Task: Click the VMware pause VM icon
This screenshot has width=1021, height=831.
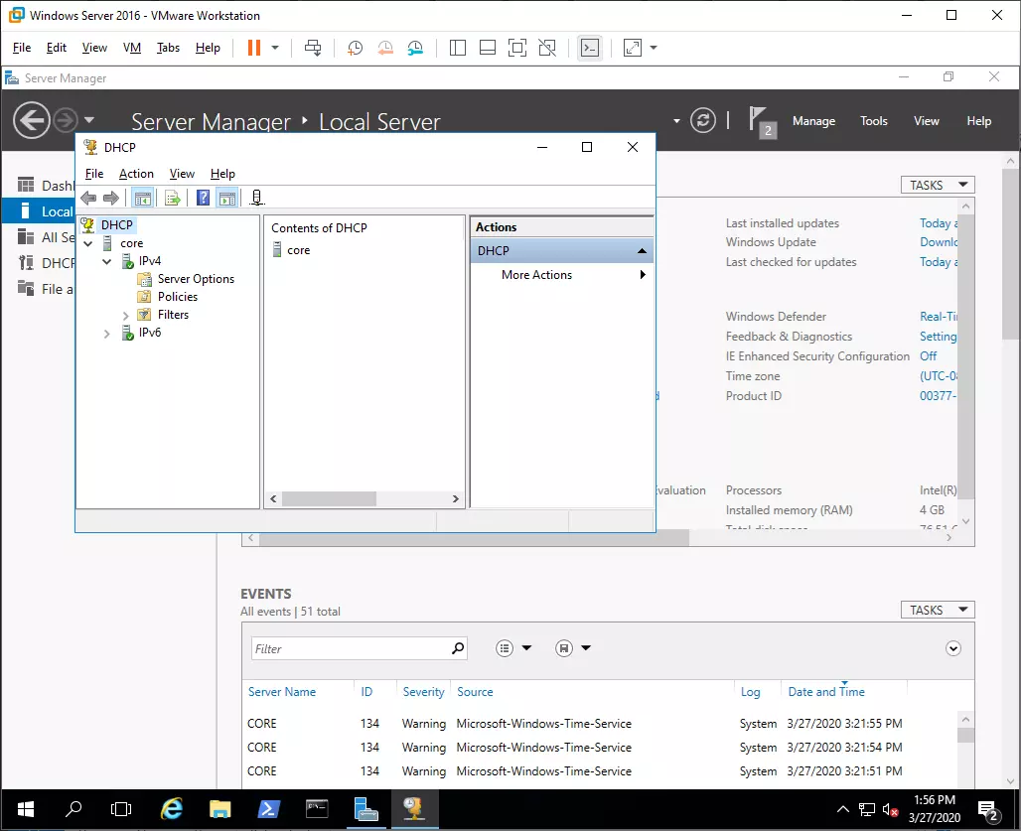Action: coord(254,48)
